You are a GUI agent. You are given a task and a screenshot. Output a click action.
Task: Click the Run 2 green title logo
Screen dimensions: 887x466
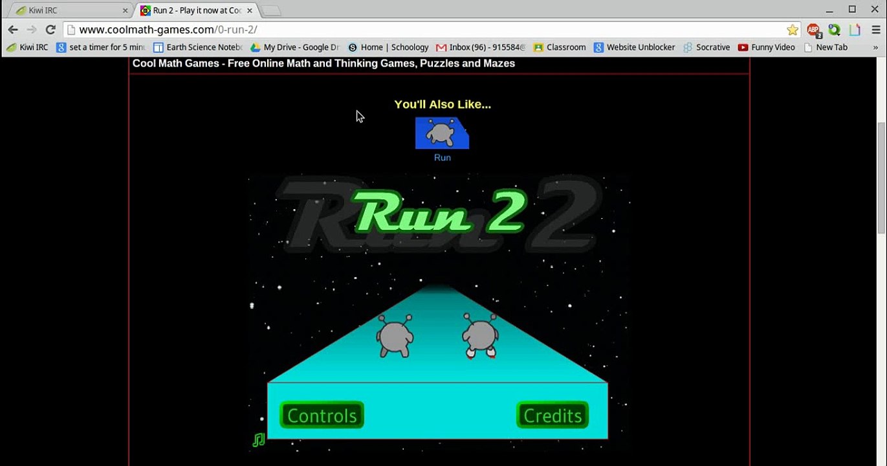tap(441, 212)
